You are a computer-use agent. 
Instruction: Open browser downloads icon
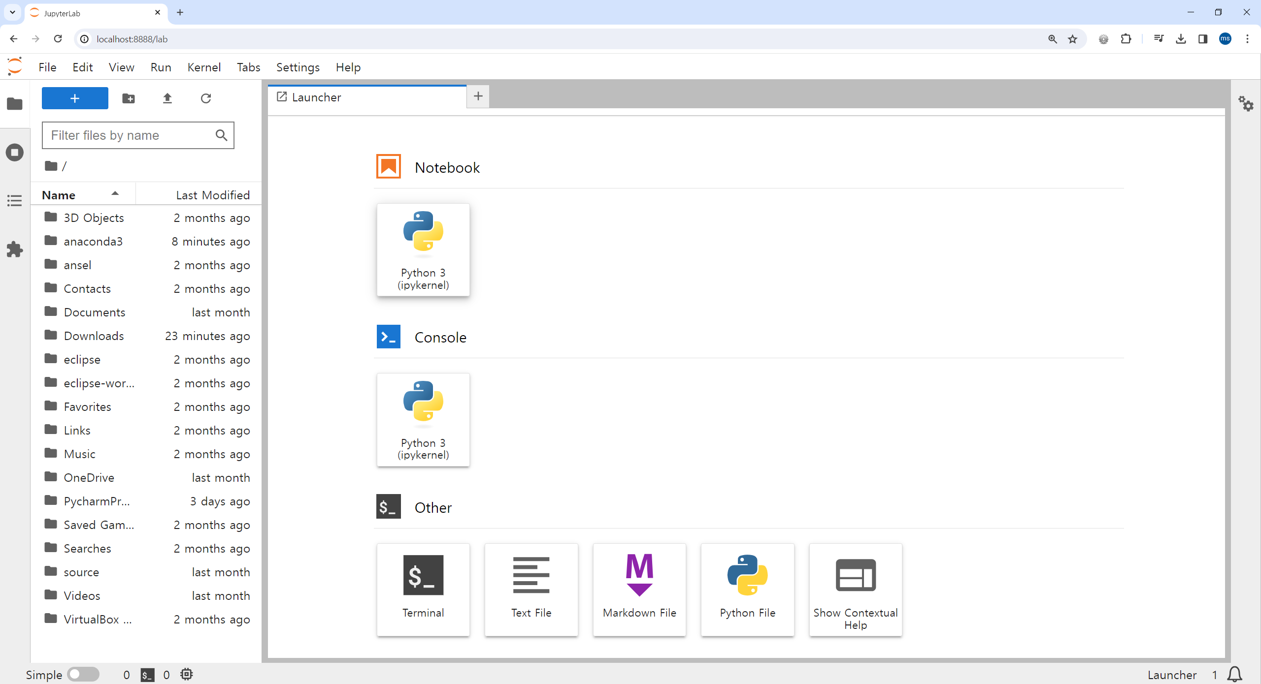click(1181, 39)
